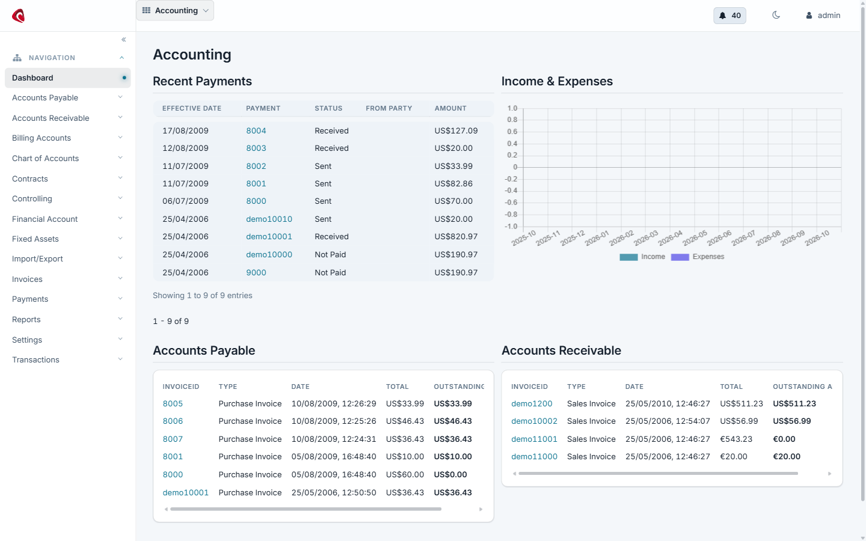Viewport: 866px width, 541px height.
Task: Click the Accounts Payable InvoiceId column header
Action: (181, 387)
